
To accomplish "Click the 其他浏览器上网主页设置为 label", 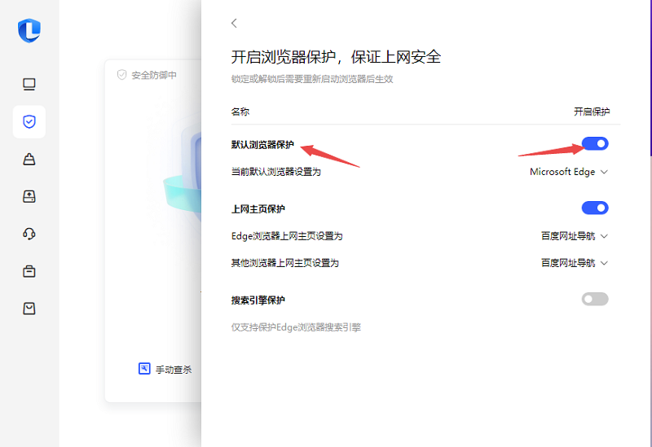I will click(284, 263).
